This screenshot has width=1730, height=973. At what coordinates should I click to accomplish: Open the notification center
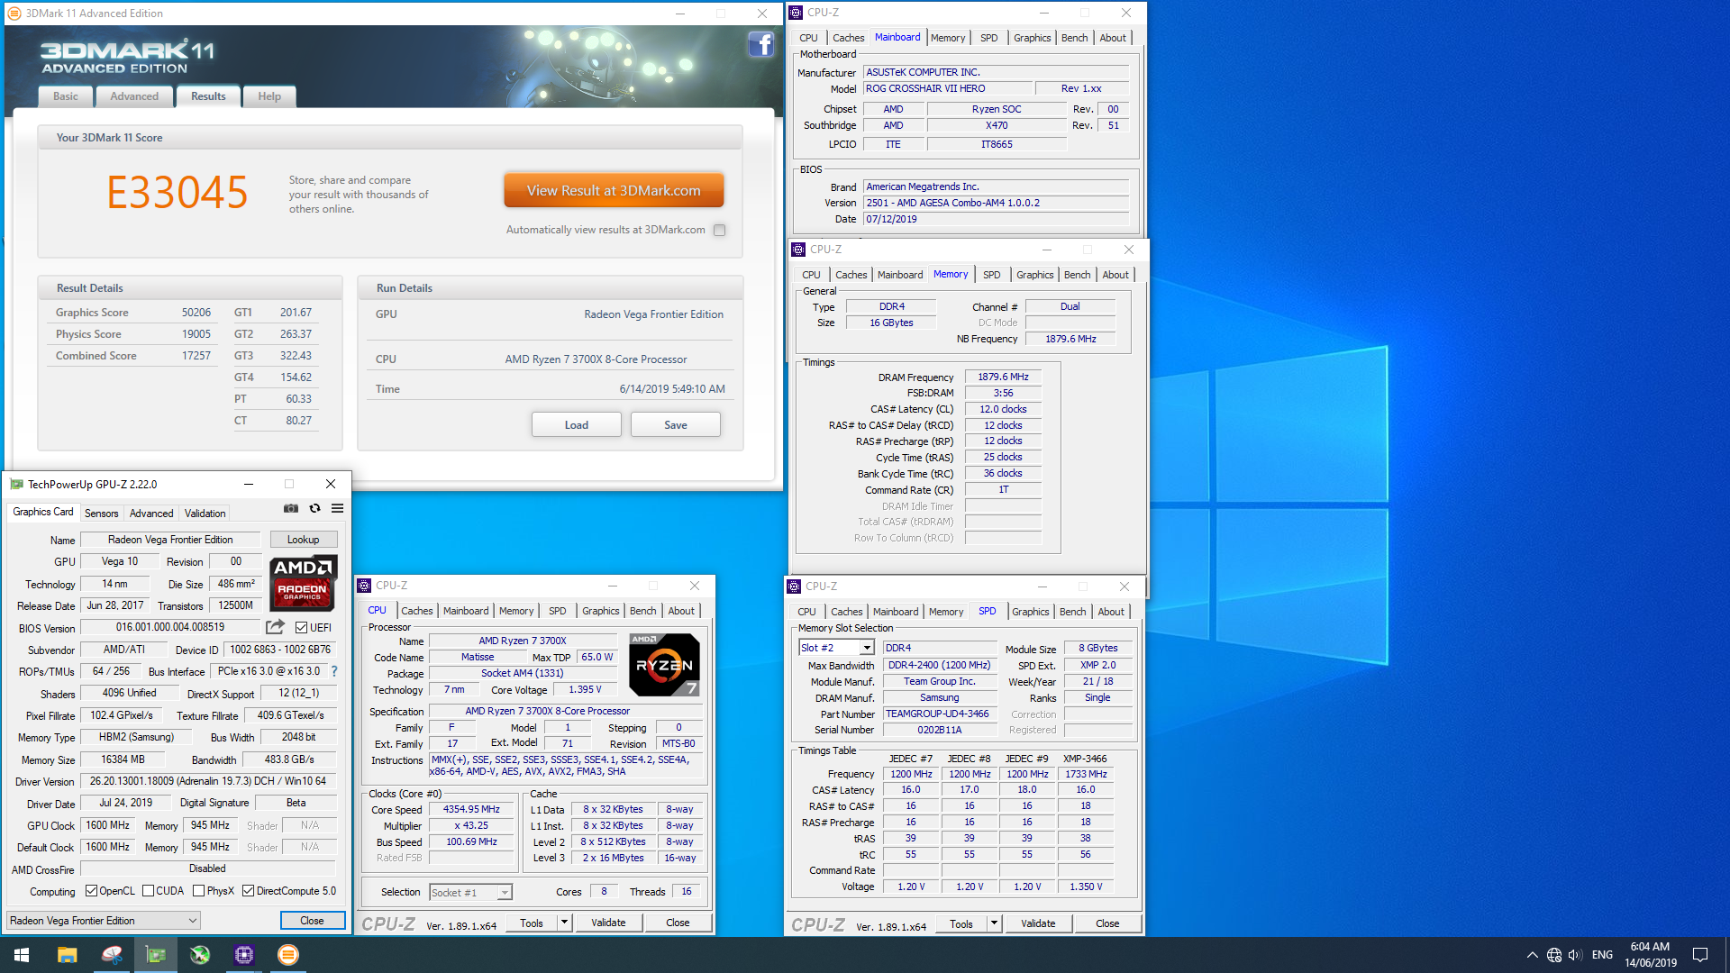[1700, 955]
